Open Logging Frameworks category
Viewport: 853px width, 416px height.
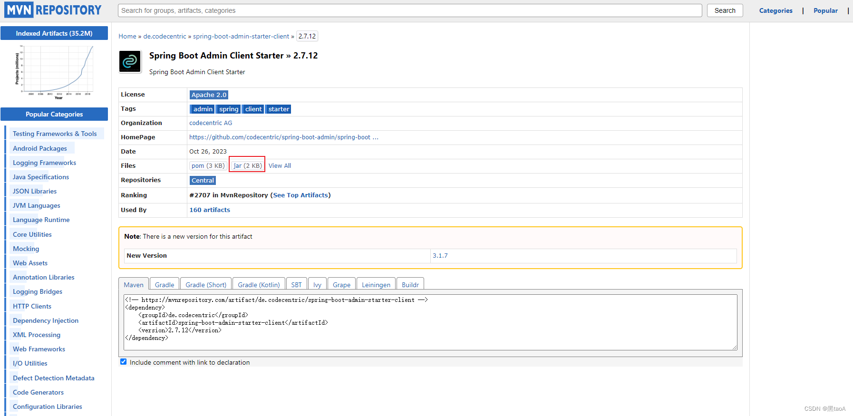pos(44,163)
